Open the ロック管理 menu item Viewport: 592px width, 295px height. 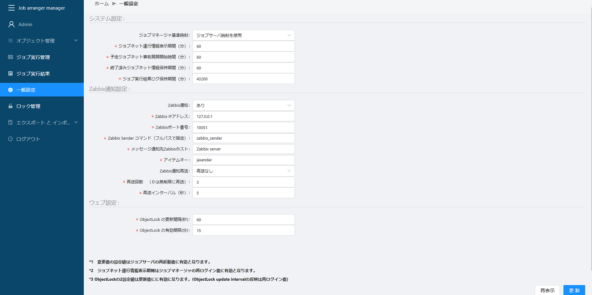click(x=28, y=106)
